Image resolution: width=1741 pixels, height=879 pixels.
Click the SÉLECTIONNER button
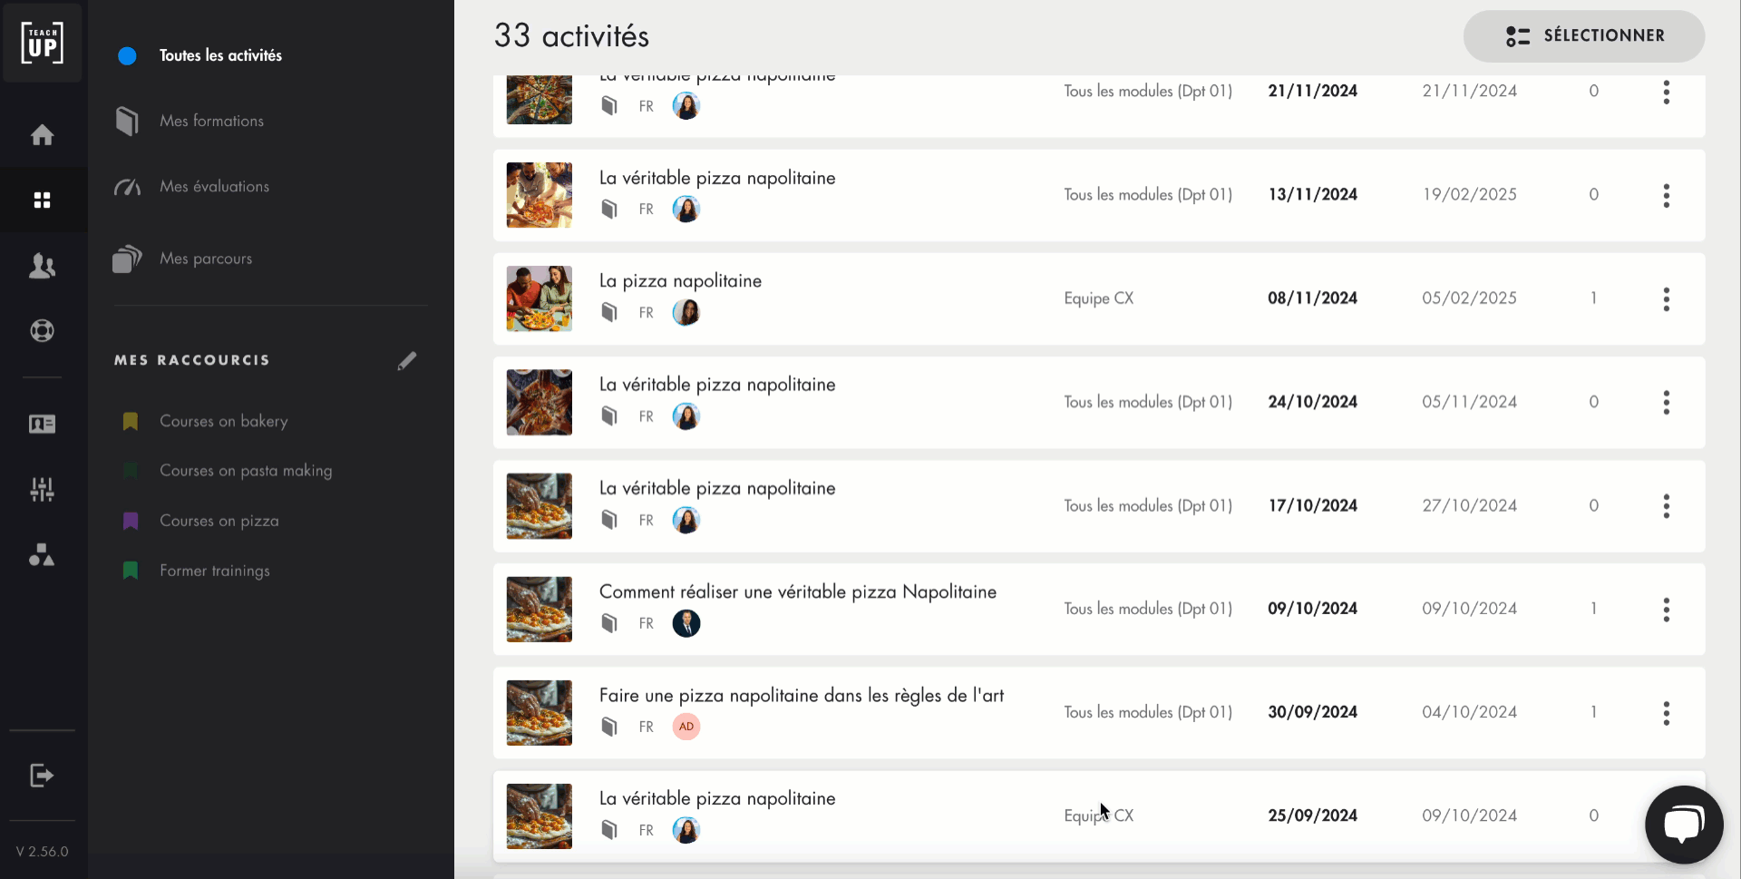[x=1583, y=36]
